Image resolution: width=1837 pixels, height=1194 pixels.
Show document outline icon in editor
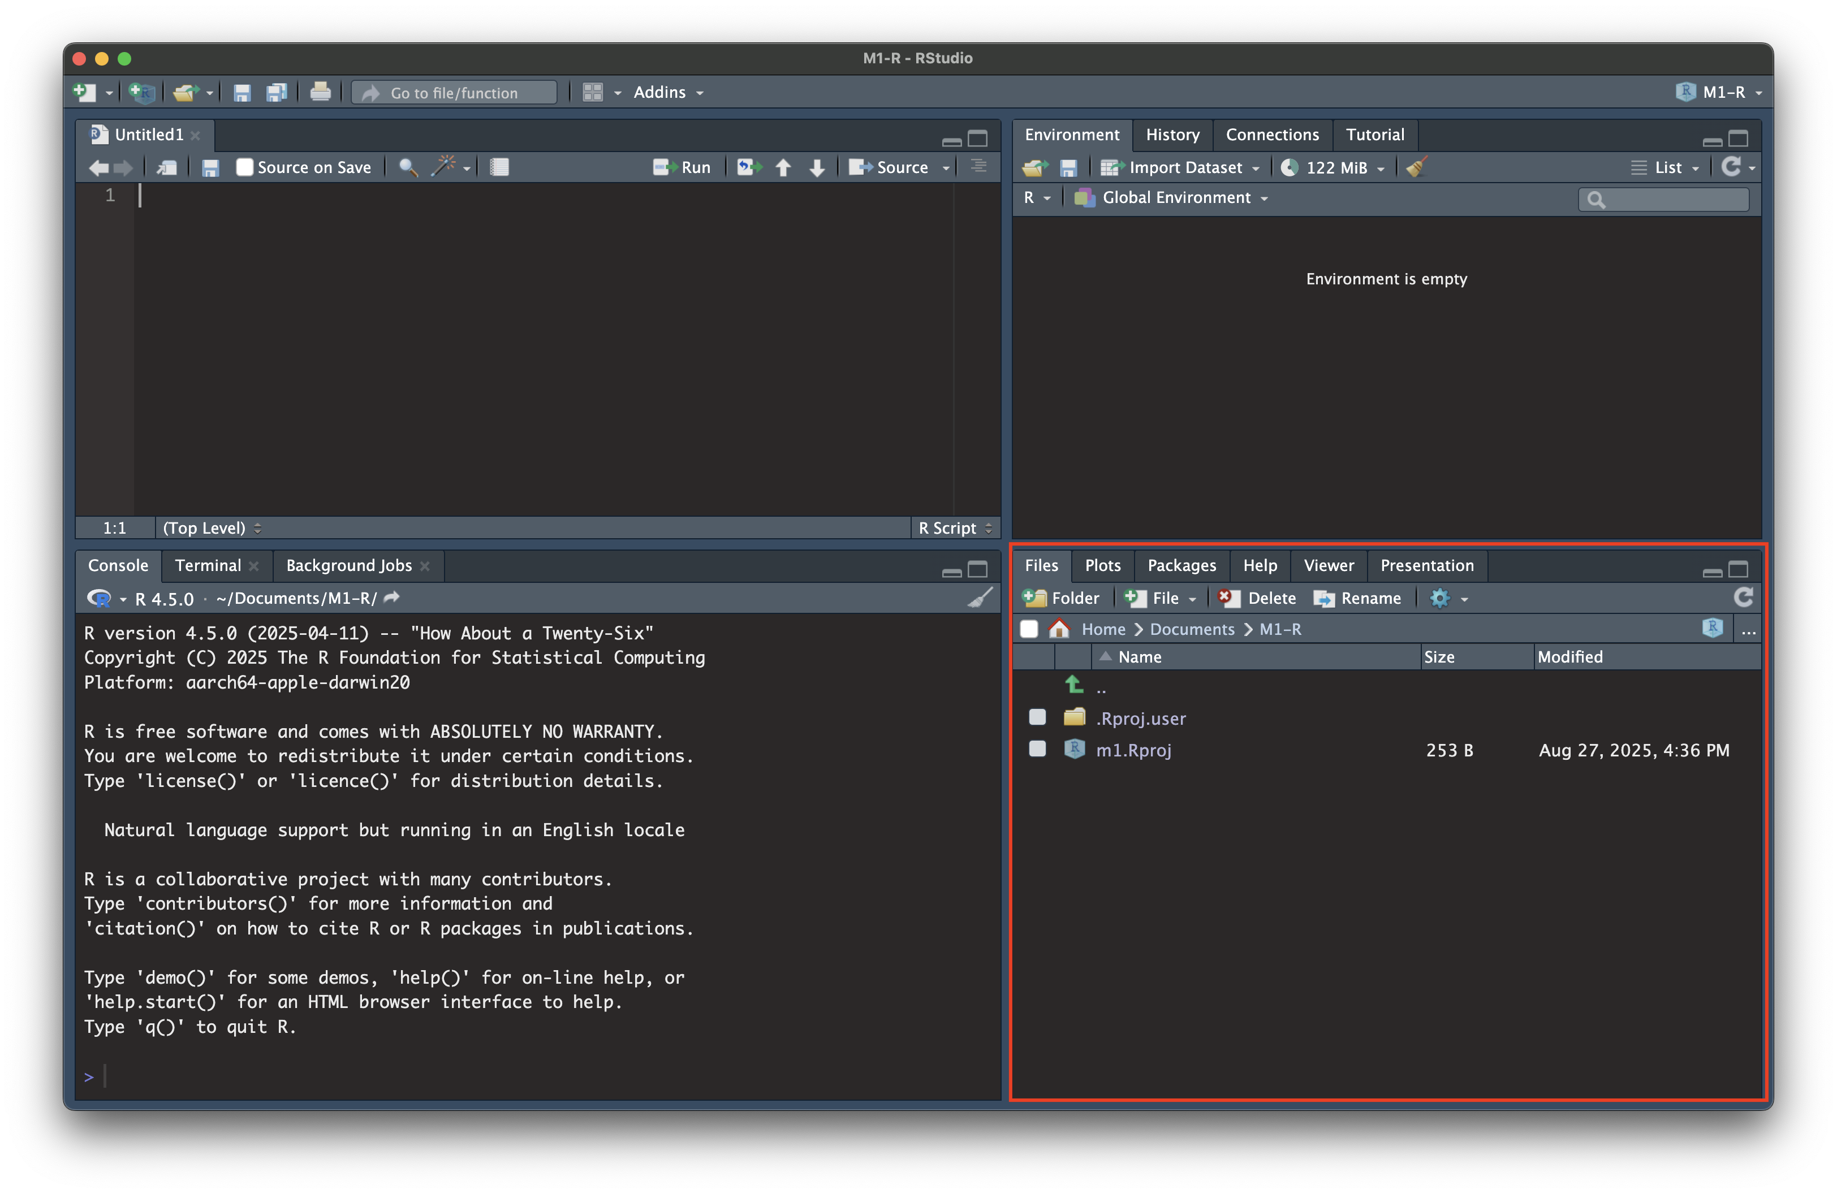978,167
